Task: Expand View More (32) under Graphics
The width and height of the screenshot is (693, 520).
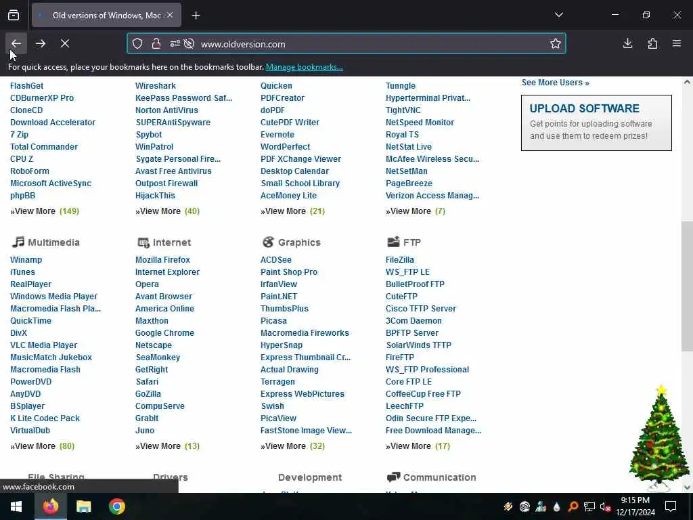Action: coord(292,446)
